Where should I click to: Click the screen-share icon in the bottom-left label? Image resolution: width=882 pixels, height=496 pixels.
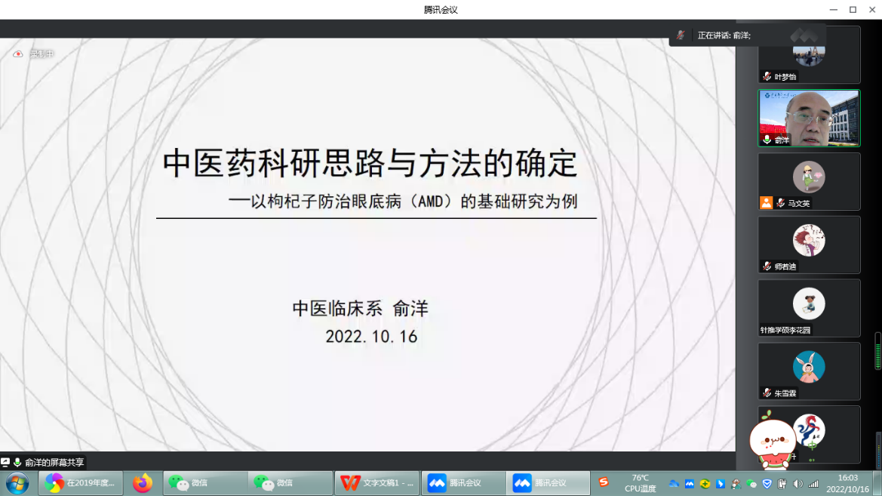[5, 462]
